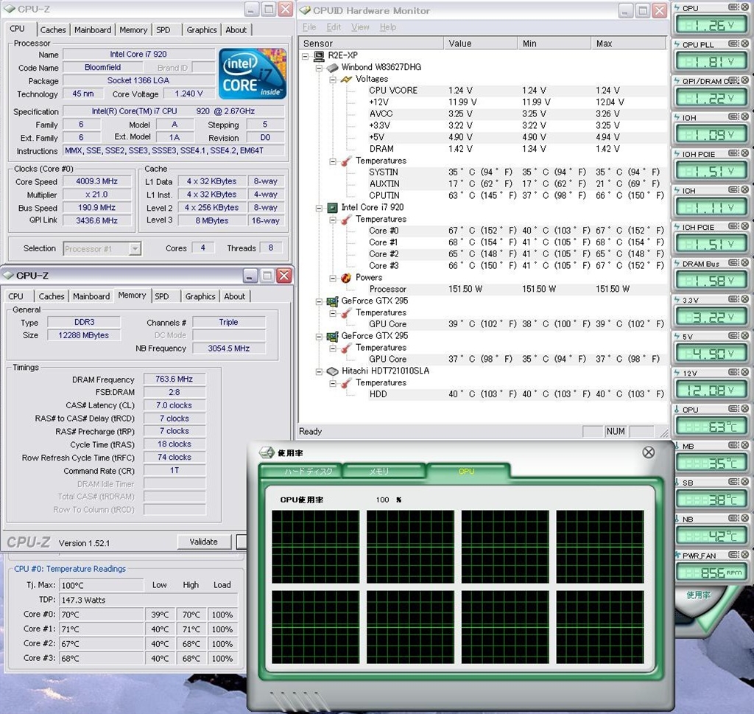Click the Voltages lightning icon in tree

345,79
